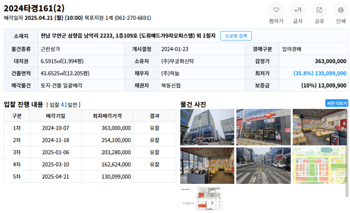Open the Lotteria storefront photo thumbnail

[263, 127]
